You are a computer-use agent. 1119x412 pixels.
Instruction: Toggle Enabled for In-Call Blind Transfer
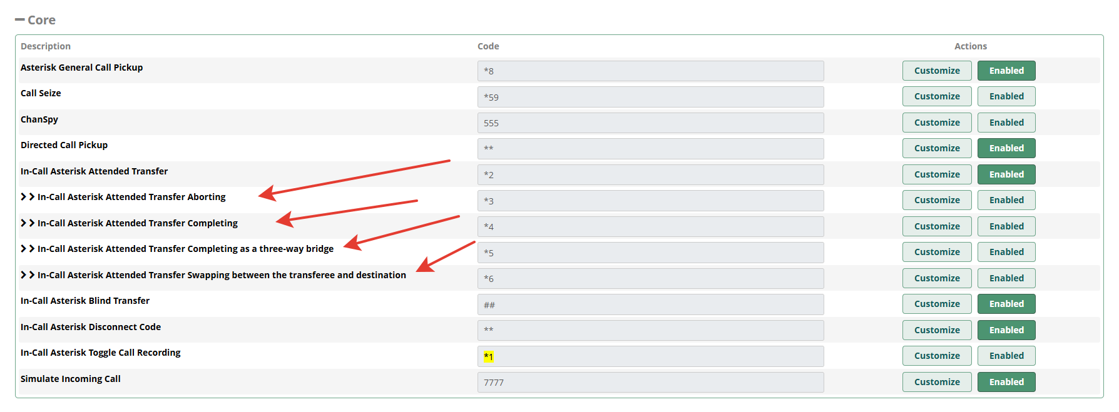(1006, 304)
